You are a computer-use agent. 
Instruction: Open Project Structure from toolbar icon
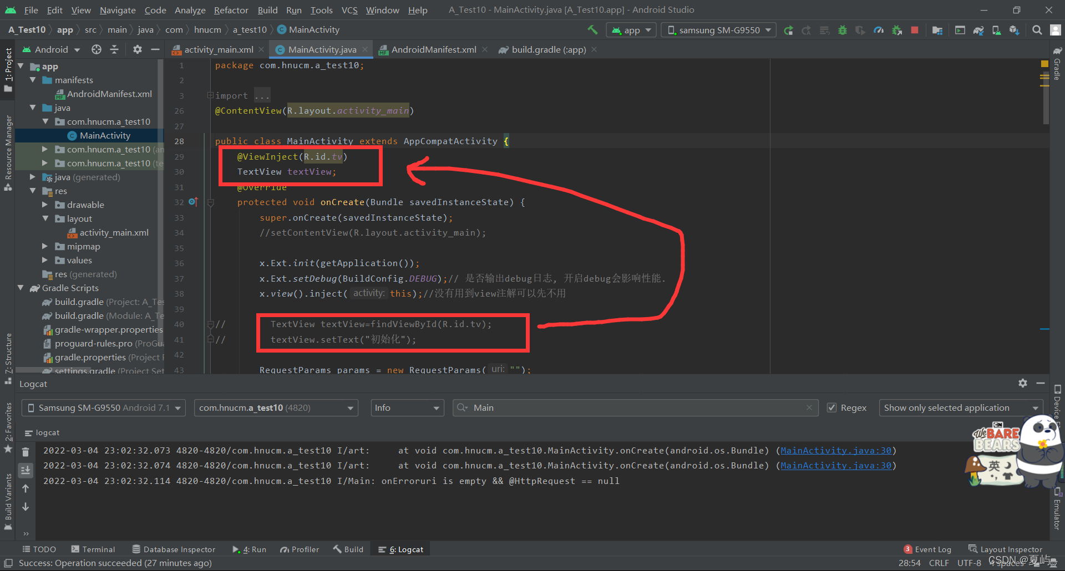click(x=937, y=30)
